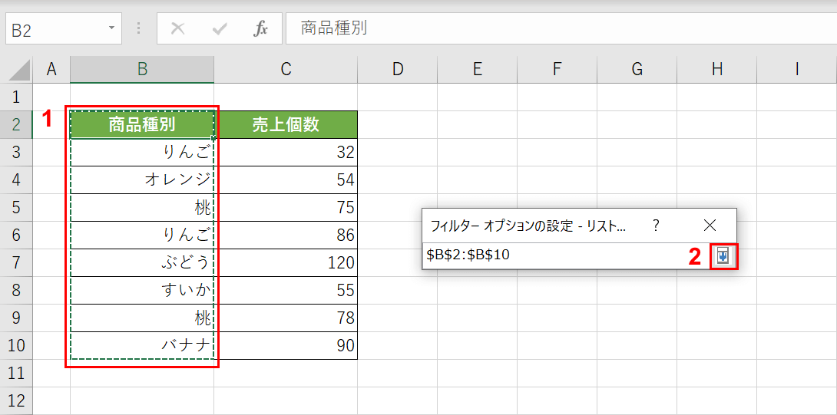Click the expand dialog icon in filter range box
This screenshot has width=837, height=415.
point(723,256)
